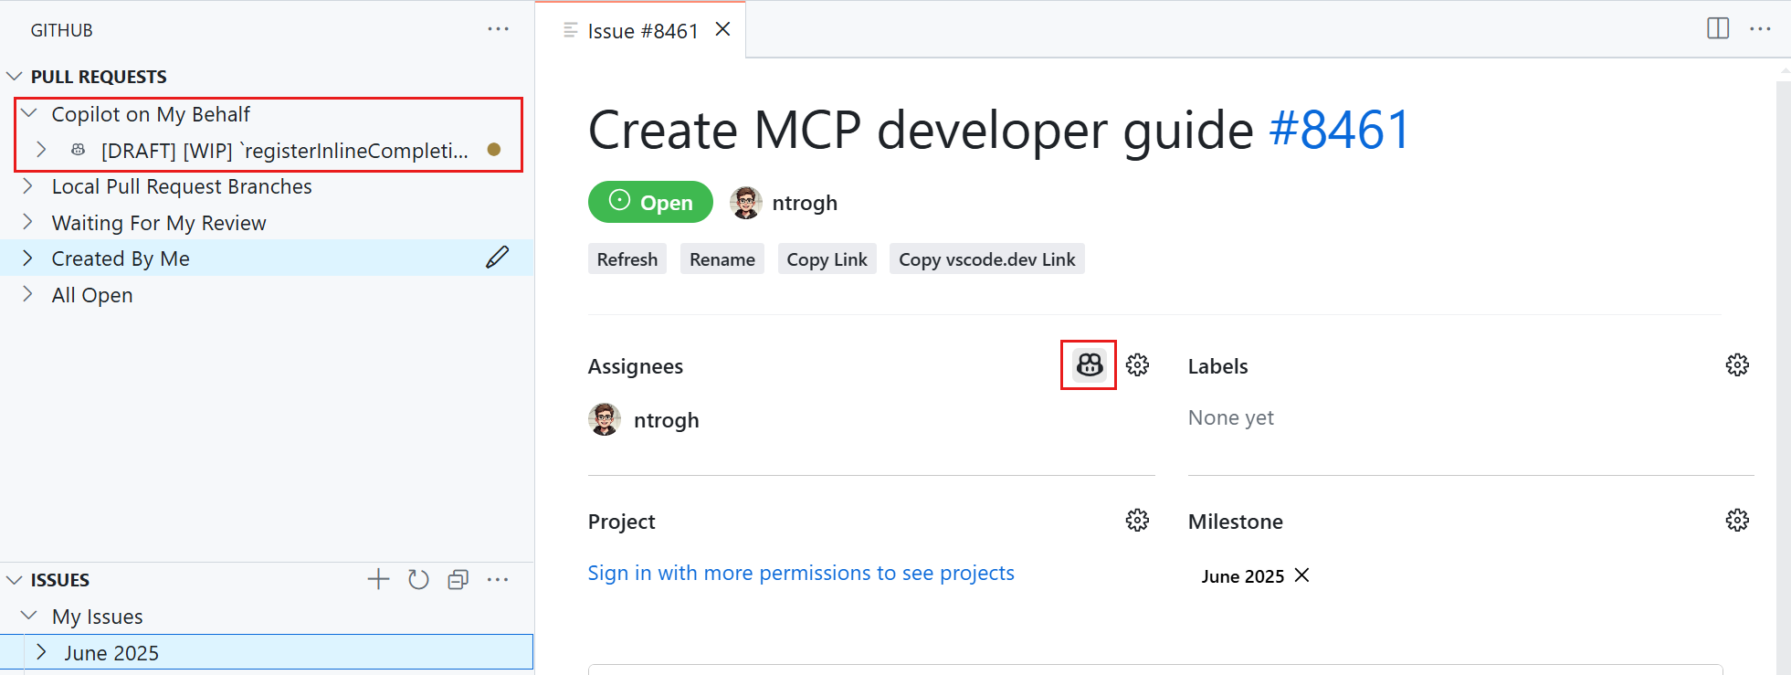Viewport: 1791px width, 675px height.
Task: Open GitHub panel more actions menu
Action: [498, 29]
